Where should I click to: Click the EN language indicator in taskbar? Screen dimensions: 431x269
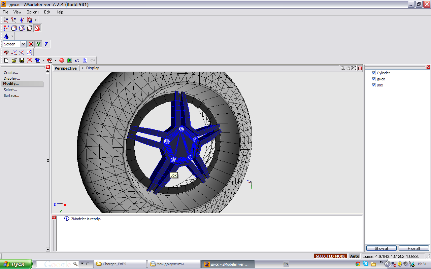click(286, 264)
